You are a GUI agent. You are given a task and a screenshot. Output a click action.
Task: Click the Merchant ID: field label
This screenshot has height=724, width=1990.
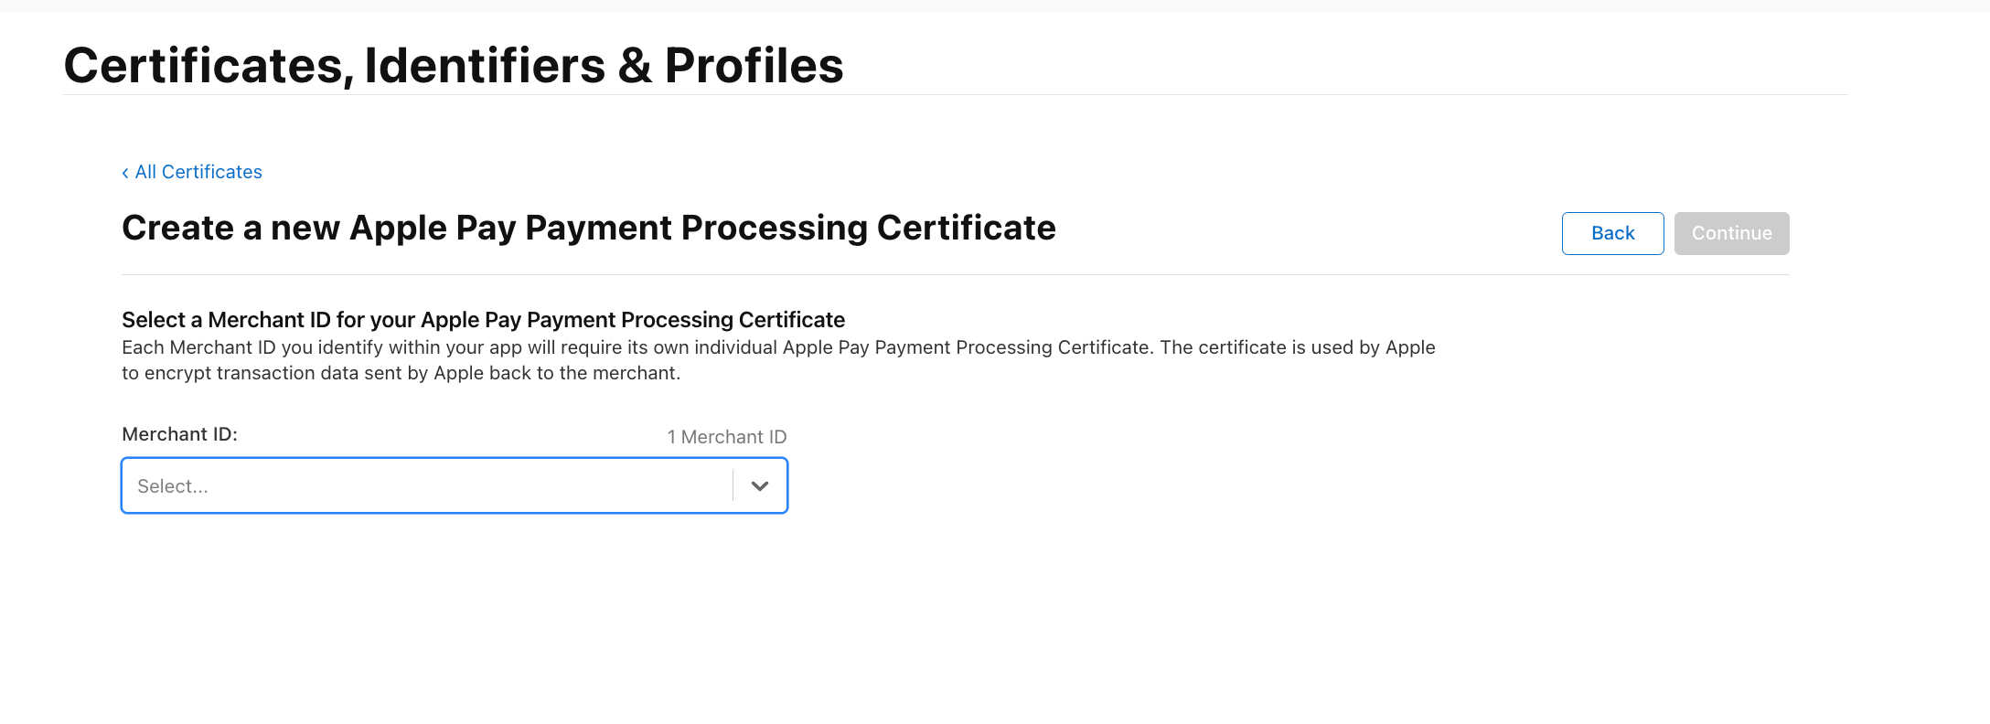tap(179, 434)
